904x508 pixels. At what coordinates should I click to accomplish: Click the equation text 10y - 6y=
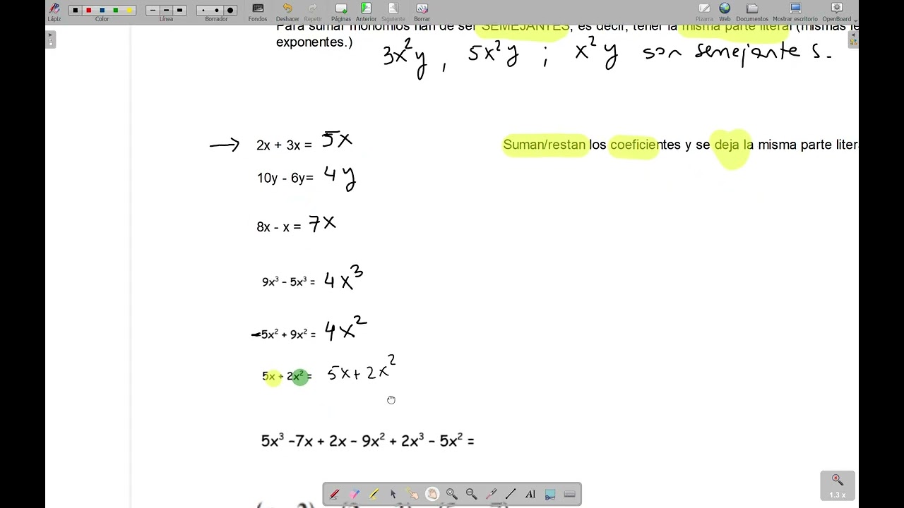[285, 178]
